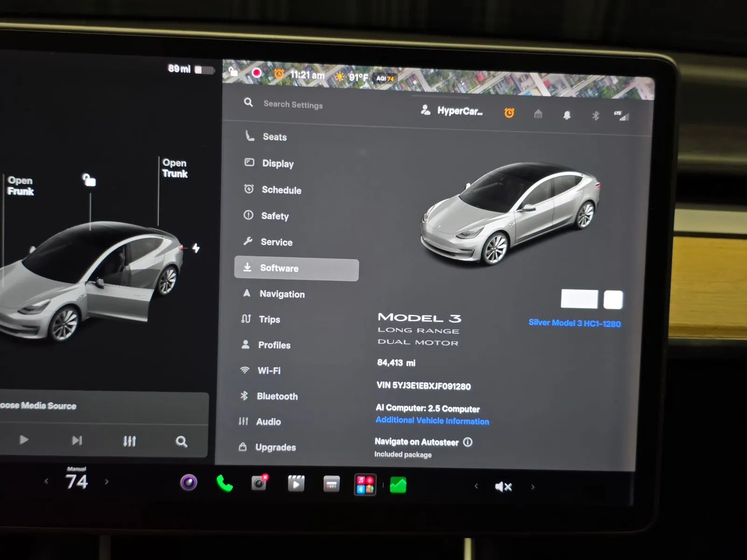Image resolution: width=747 pixels, height=560 pixels.
Task: Toggle the muted speaker icon
Action: pyautogui.click(x=503, y=487)
